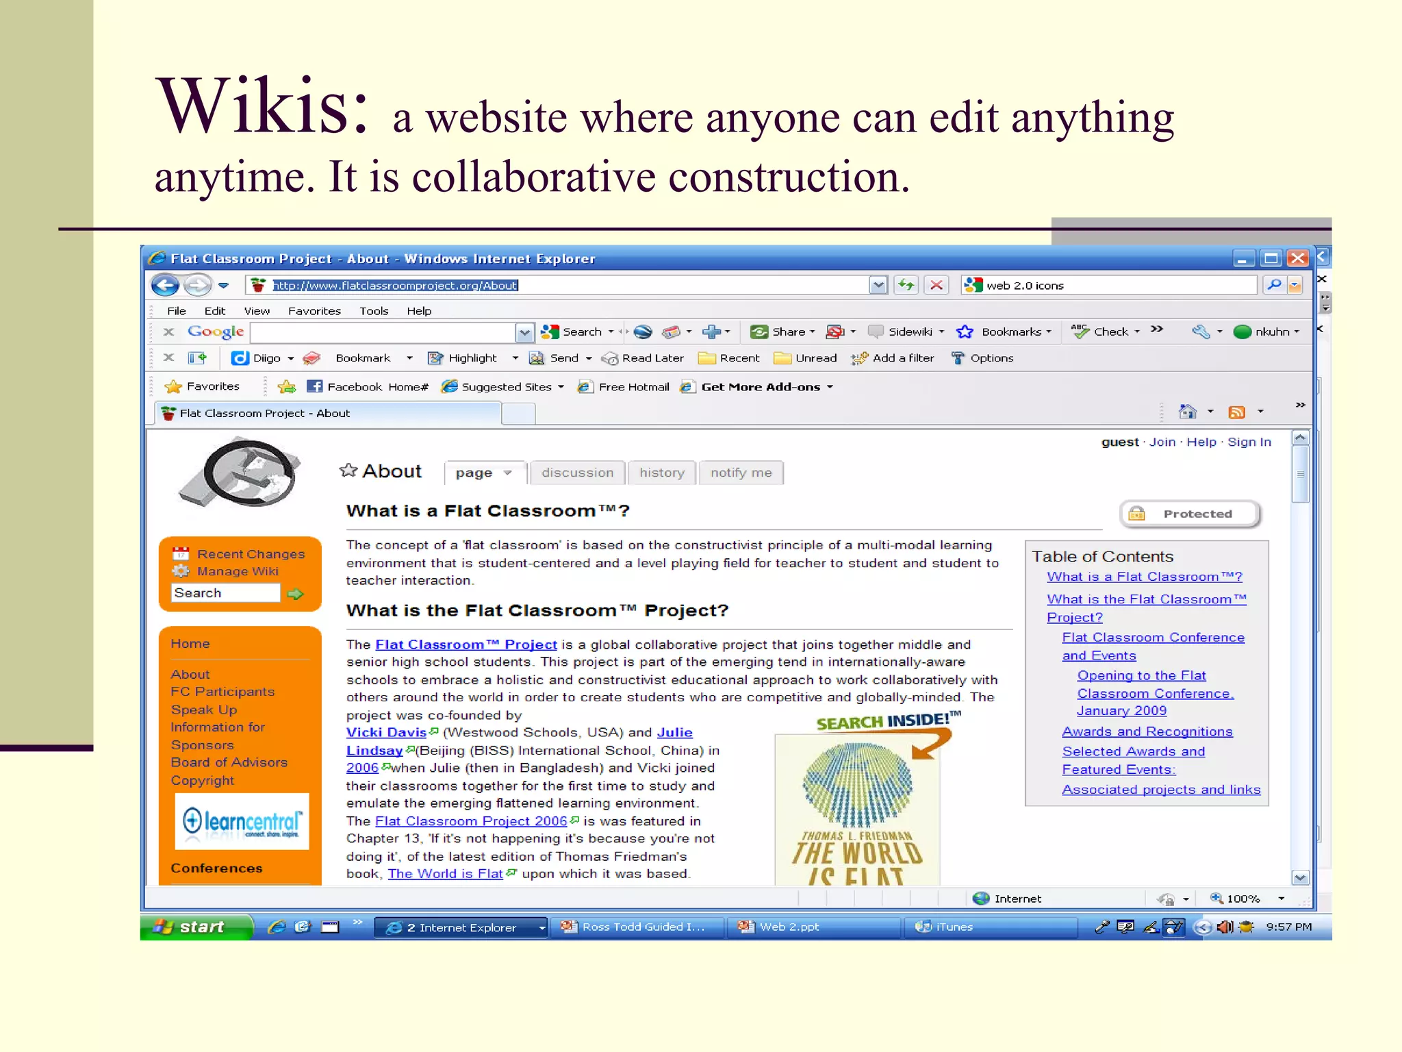The height and width of the screenshot is (1052, 1402).
Task: Open the zoom level 100% dropdown
Action: click(x=1281, y=899)
